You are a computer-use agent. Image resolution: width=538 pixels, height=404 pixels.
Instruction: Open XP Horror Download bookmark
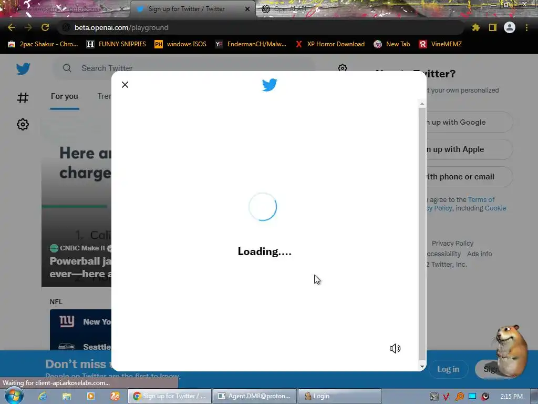pos(330,44)
